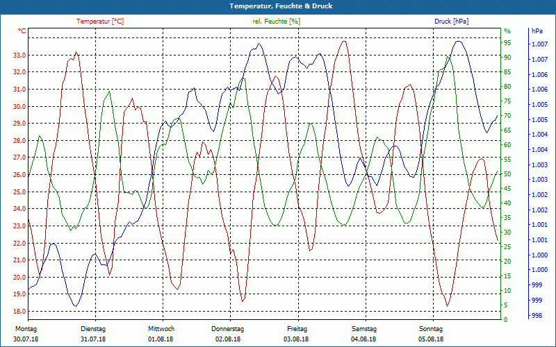This screenshot has width=556, height=347.
Task: Click the date "04.08.18"
Action: tap(363, 339)
